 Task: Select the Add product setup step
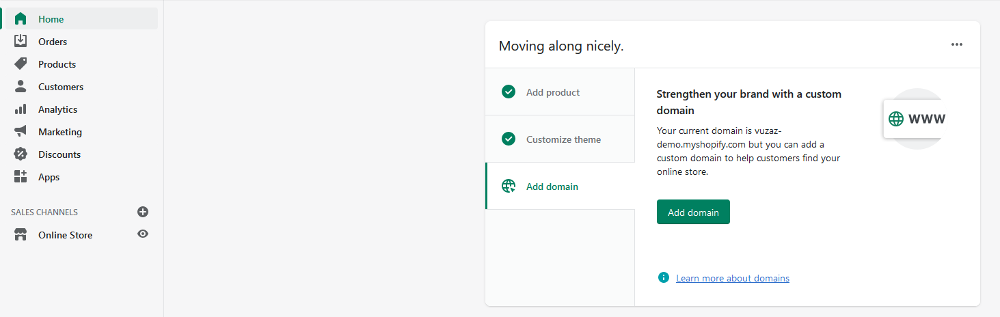pos(552,92)
